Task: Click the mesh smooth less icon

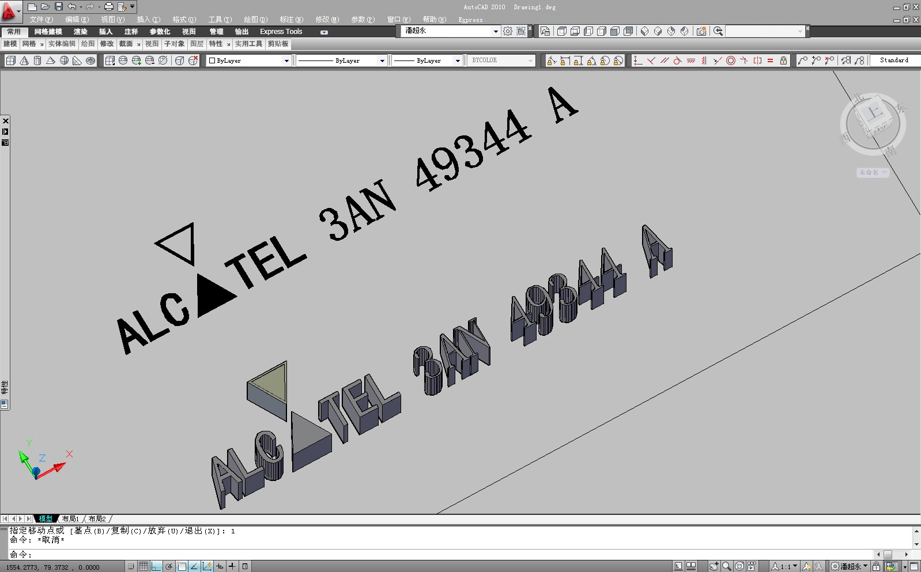Action: (x=150, y=60)
